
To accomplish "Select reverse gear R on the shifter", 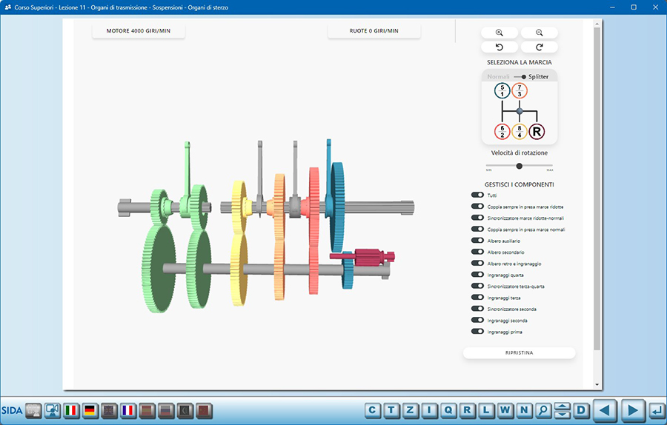I will (537, 132).
